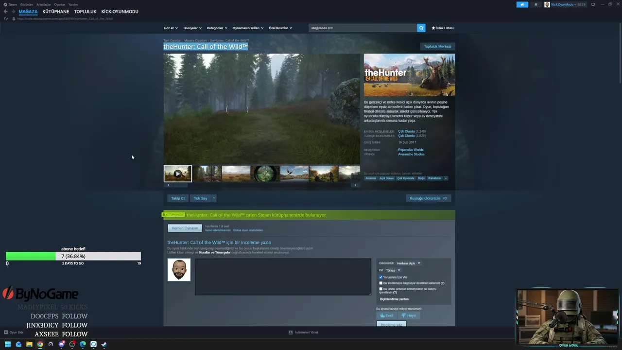Click the Topluluk Merkezi button
Image resolution: width=622 pixels, height=350 pixels.
[x=437, y=46]
